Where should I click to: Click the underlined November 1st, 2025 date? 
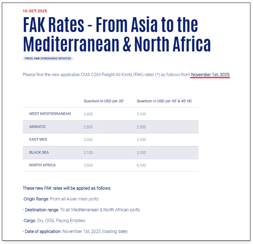coord(210,75)
